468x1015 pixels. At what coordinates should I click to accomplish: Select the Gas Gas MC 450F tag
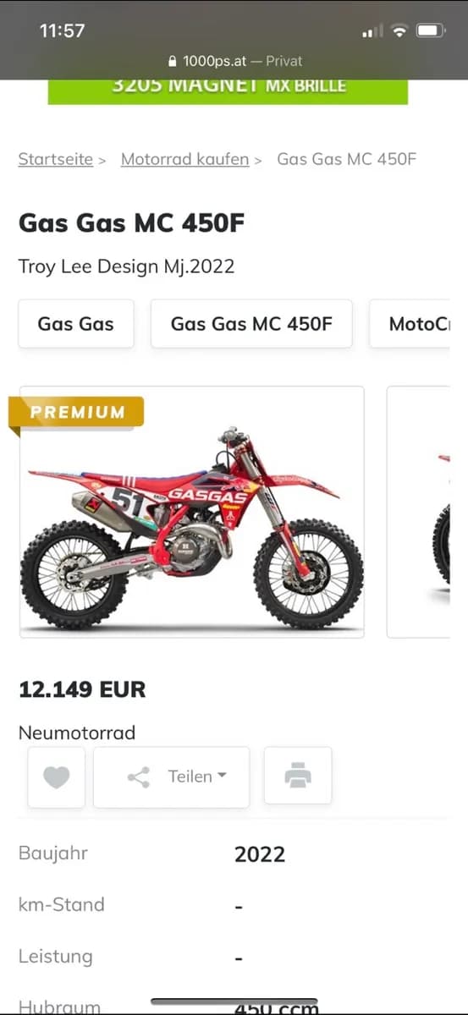[x=251, y=323]
